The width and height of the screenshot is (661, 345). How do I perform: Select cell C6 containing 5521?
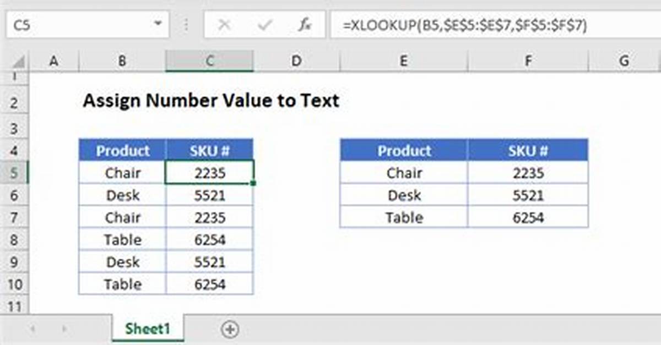209,195
